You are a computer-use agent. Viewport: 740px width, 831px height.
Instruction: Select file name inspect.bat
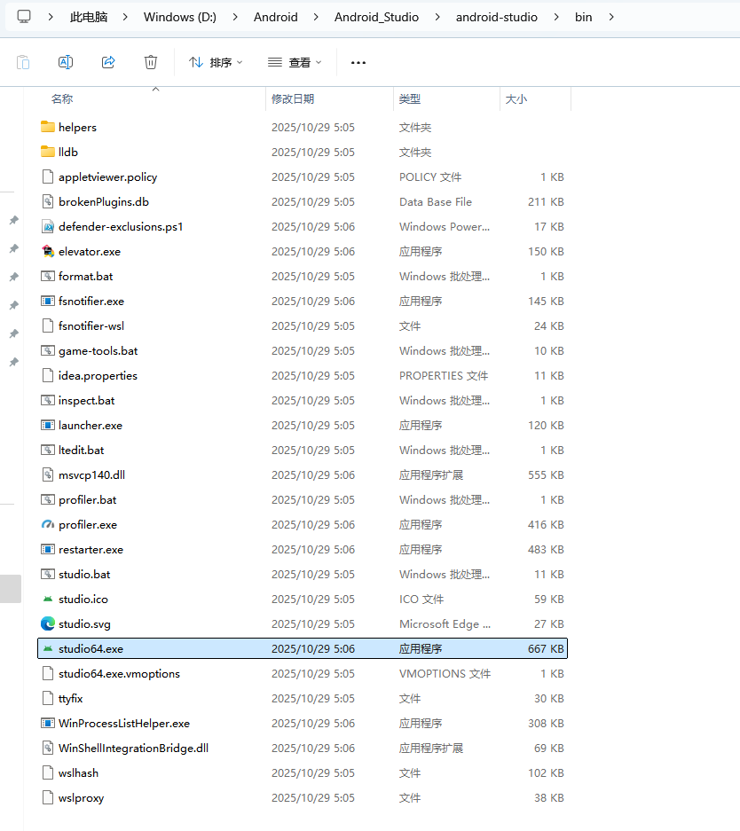(86, 401)
